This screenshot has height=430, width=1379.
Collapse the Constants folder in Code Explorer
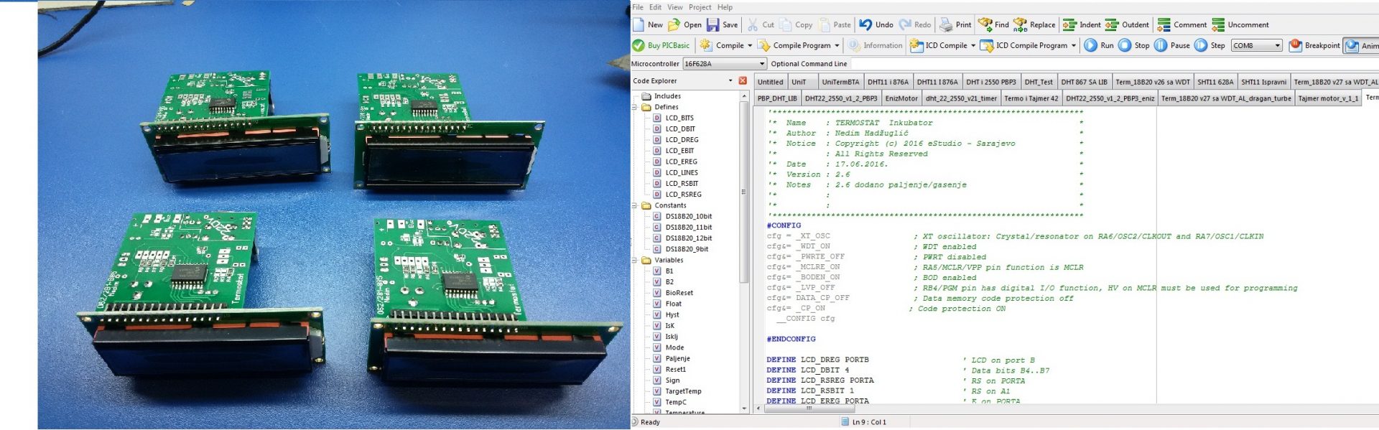[x=635, y=205]
